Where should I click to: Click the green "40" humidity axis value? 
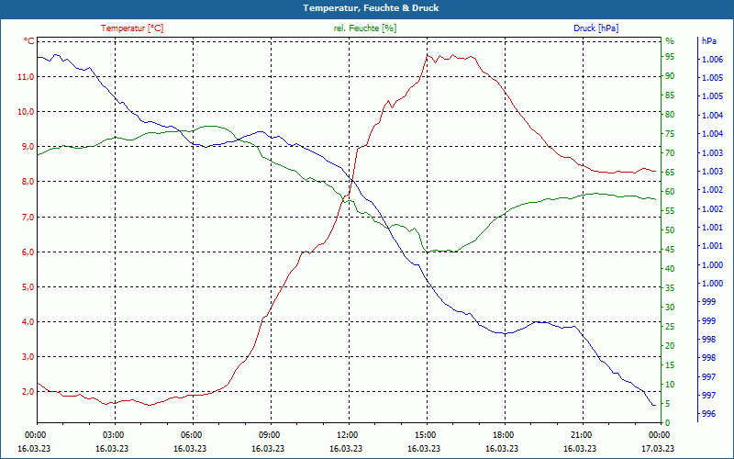tap(670, 268)
